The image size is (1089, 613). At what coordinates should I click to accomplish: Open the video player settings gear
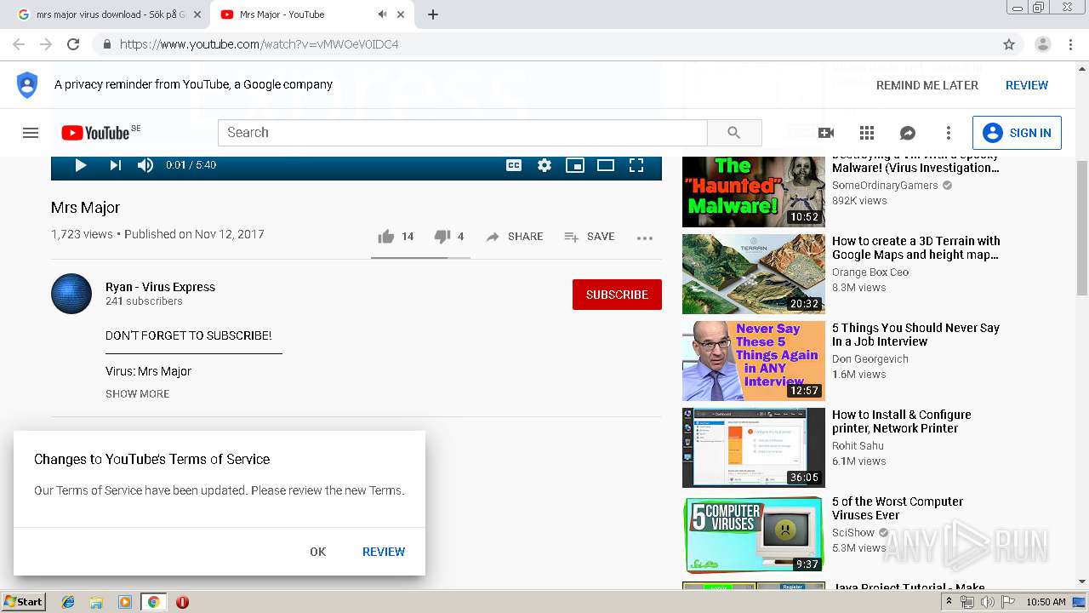pos(544,165)
